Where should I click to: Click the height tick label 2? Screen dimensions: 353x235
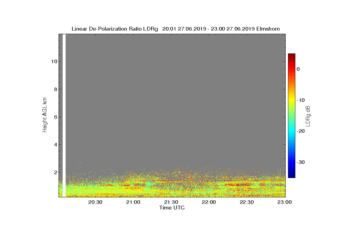pyautogui.click(x=55, y=172)
